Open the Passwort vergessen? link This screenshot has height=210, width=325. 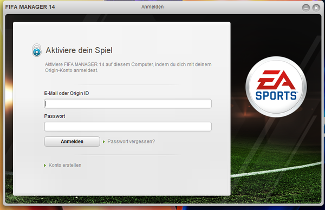tap(131, 141)
